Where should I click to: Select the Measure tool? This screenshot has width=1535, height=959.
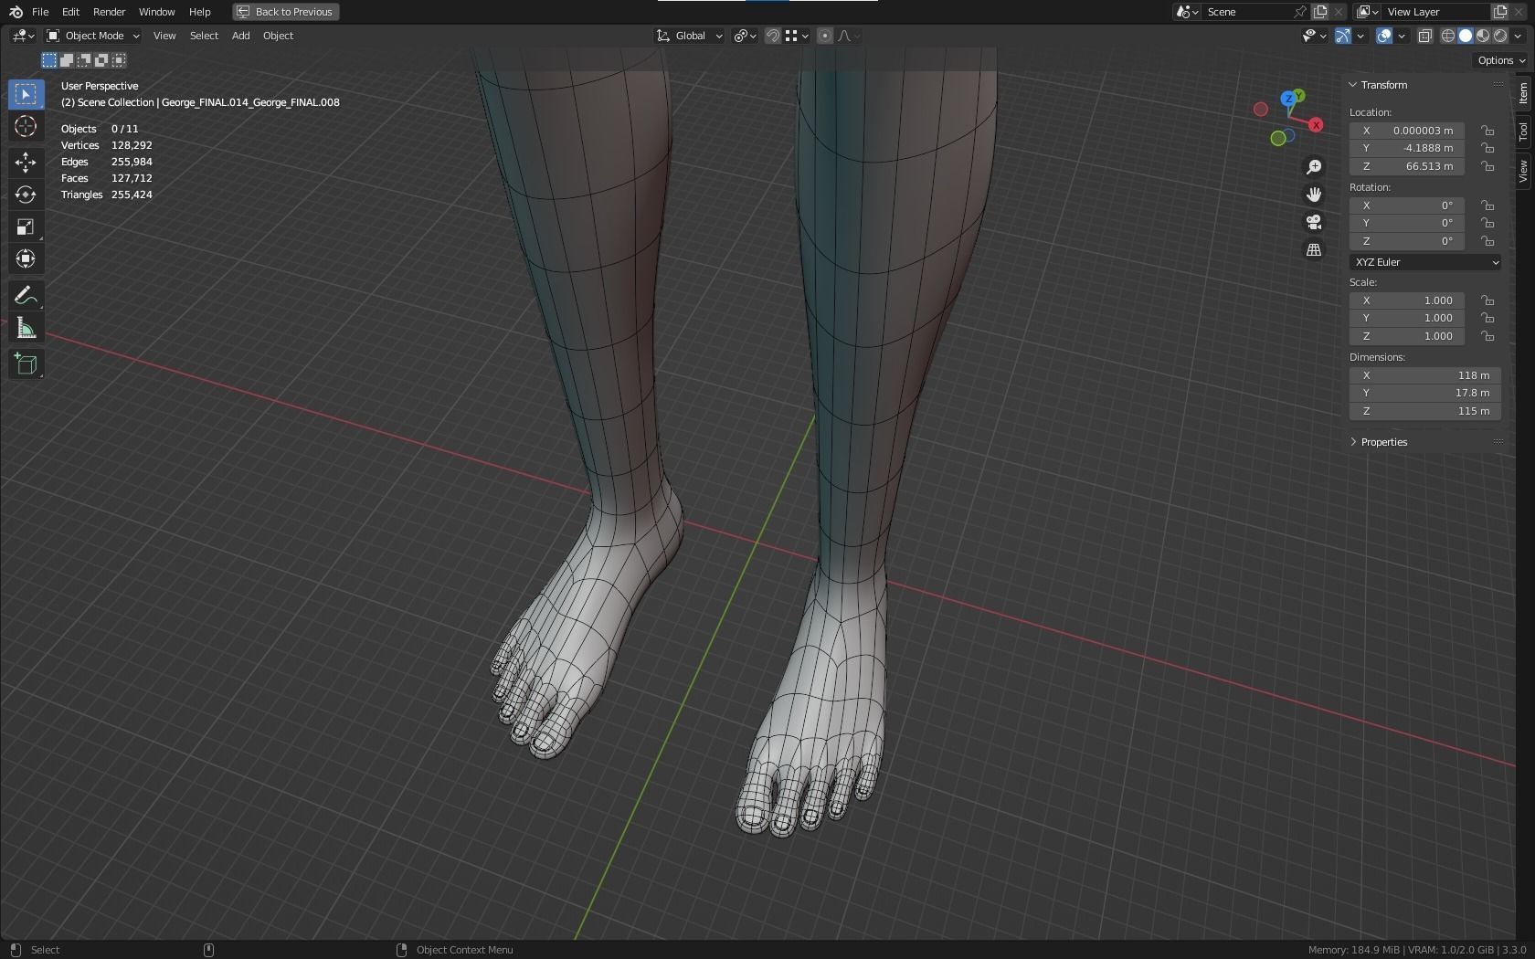click(x=26, y=328)
